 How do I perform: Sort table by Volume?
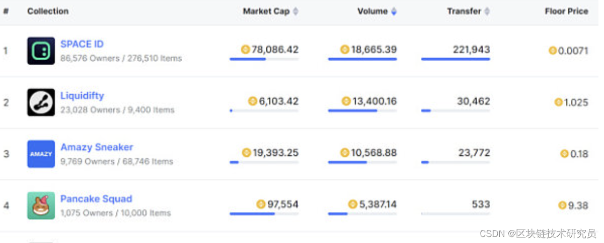pyautogui.click(x=377, y=11)
